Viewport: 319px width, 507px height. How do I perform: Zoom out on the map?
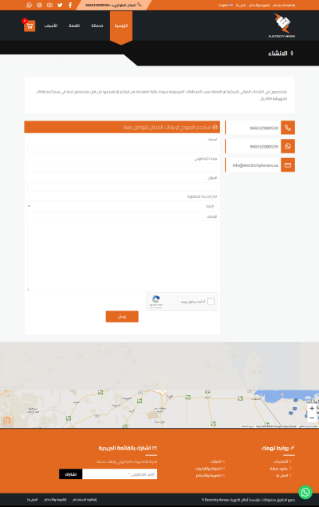312,418
